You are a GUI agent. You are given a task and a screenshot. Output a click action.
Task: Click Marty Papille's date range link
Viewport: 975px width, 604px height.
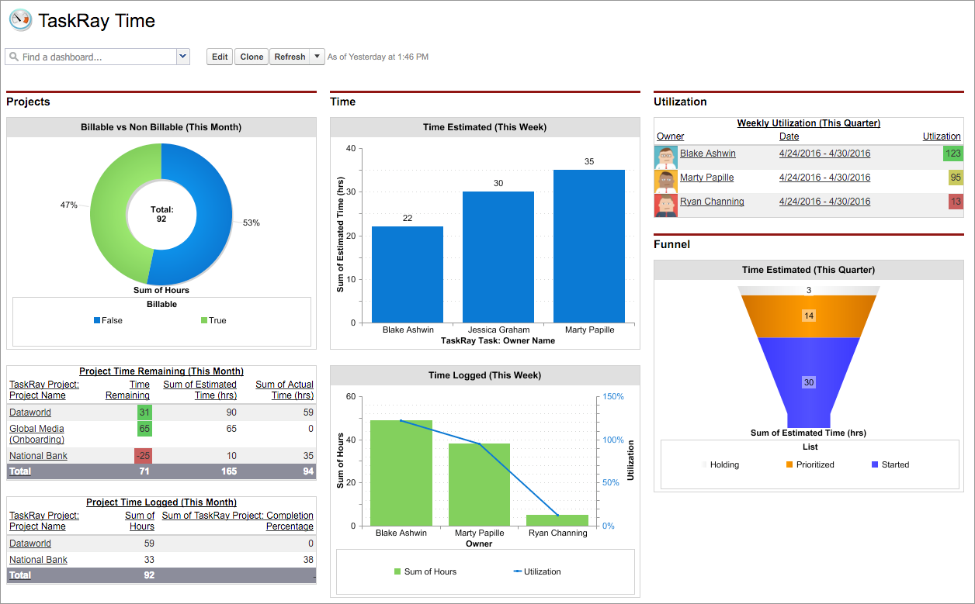click(x=824, y=178)
